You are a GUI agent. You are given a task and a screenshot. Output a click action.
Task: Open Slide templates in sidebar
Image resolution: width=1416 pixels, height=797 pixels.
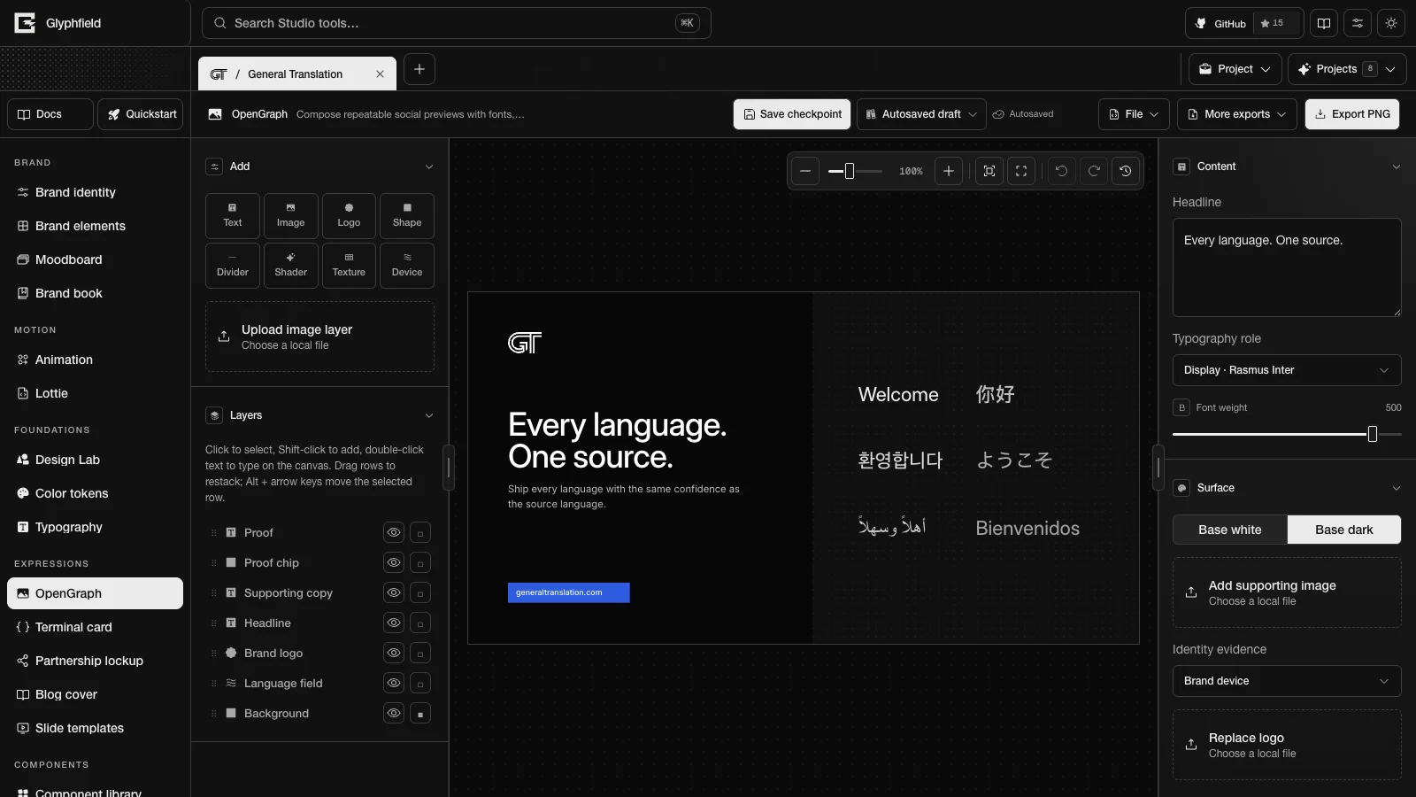pos(95,728)
